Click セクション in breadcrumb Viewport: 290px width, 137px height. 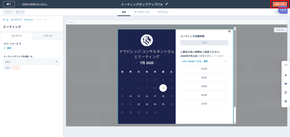click(29, 19)
